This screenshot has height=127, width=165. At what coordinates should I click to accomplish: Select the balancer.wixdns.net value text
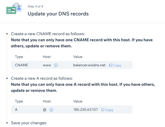click(89, 65)
